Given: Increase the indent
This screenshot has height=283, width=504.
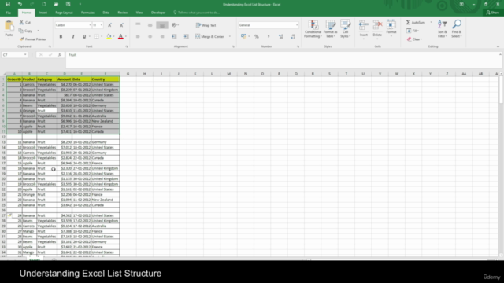Looking at the screenshot, I should pyautogui.click(x=186, y=37).
